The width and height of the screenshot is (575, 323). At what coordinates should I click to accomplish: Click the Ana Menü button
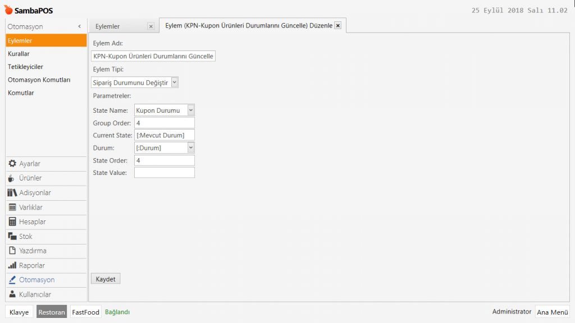tap(552, 312)
